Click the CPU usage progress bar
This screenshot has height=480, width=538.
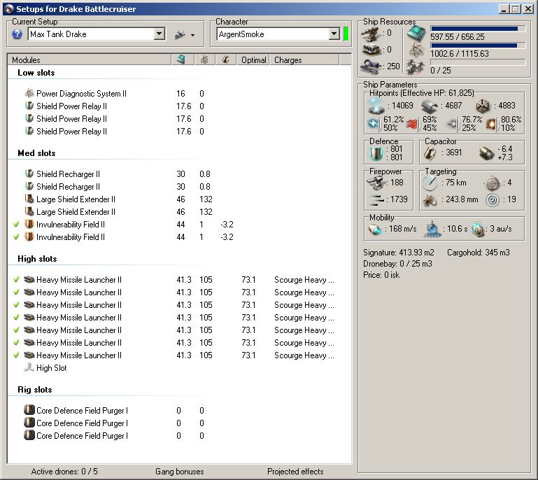coord(478,29)
